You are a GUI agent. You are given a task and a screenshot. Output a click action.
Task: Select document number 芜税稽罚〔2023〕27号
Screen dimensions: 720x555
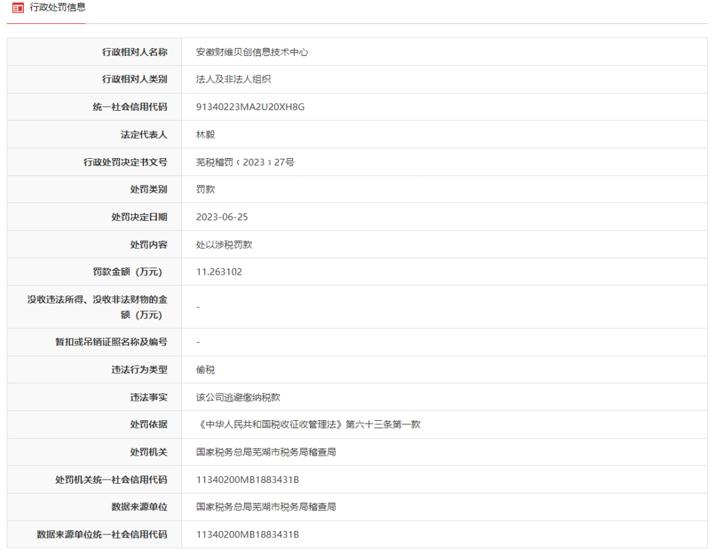point(245,161)
